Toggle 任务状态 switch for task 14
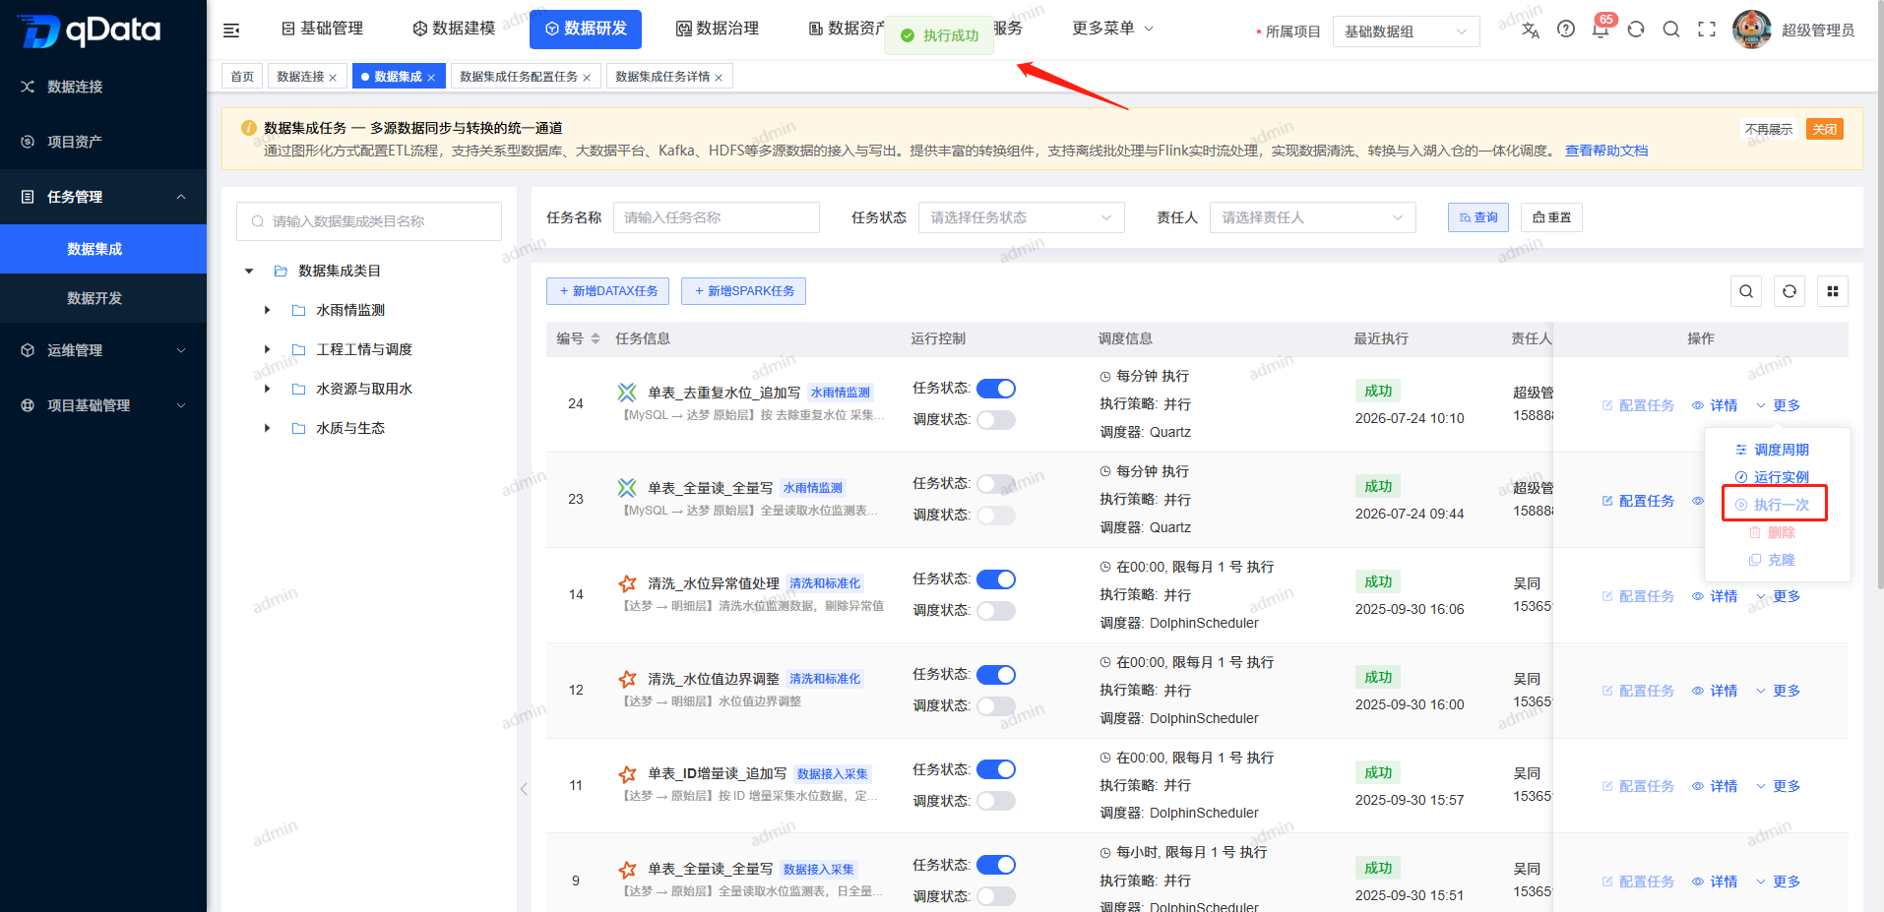Screen dimensions: 1884x912 click(996, 579)
